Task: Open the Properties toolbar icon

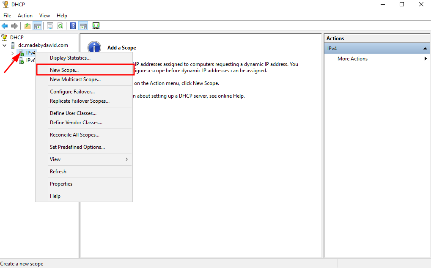Action: click(50, 26)
